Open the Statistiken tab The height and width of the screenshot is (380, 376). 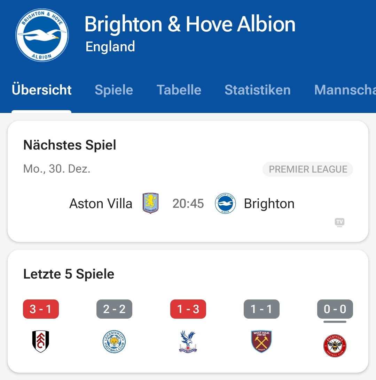click(258, 90)
